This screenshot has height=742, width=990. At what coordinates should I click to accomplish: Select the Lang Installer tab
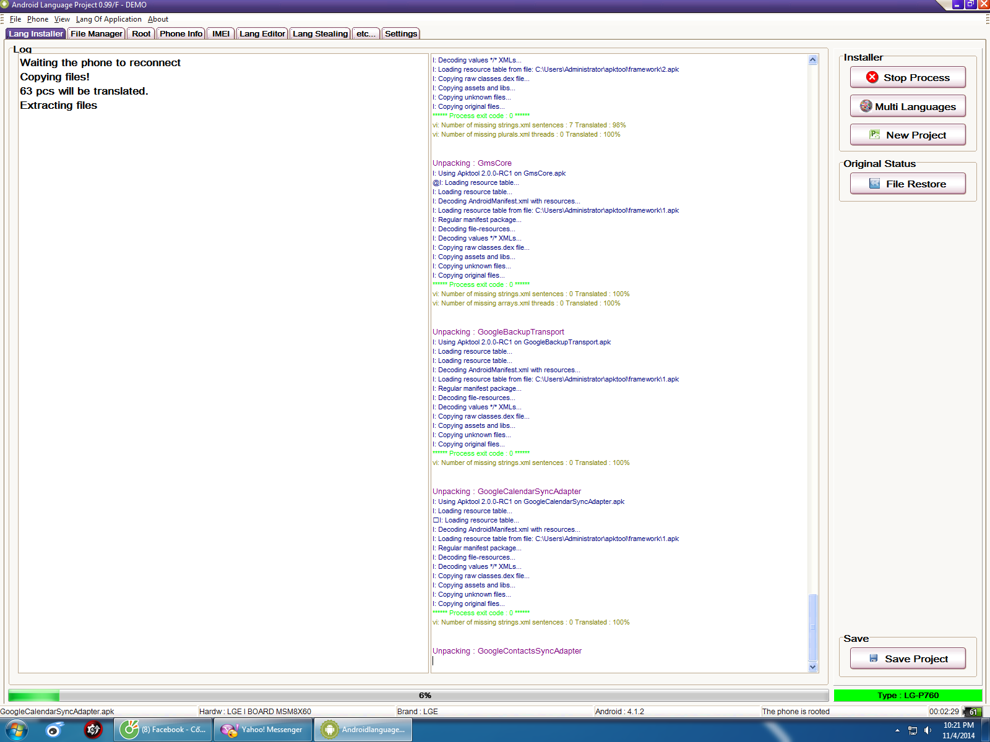click(x=36, y=33)
